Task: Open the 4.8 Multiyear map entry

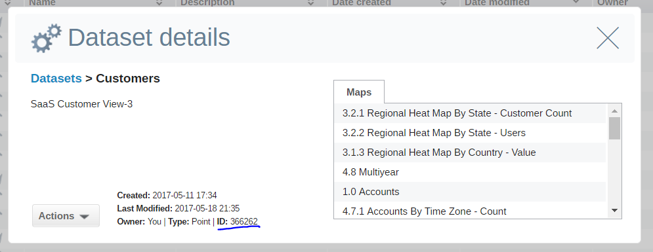Action: pyautogui.click(x=470, y=172)
